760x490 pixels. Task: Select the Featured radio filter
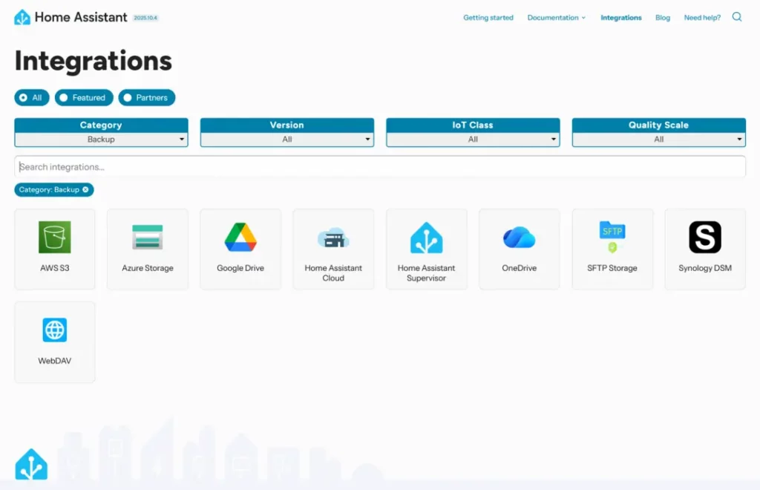(x=84, y=97)
